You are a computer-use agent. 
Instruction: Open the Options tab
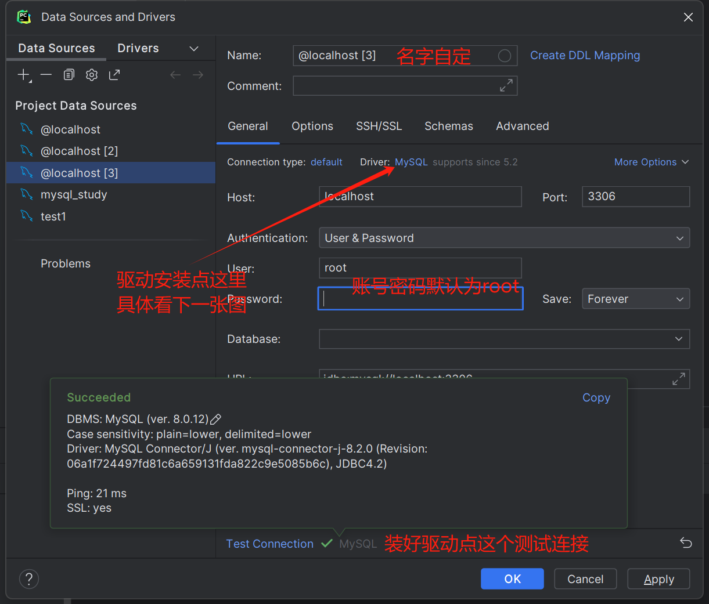pyautogui.click(x=312, y=126)
